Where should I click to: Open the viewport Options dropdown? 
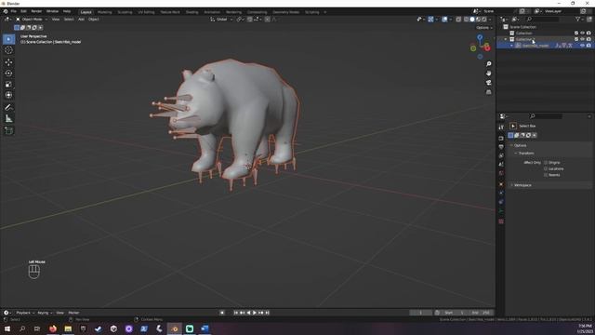(484, 28)
